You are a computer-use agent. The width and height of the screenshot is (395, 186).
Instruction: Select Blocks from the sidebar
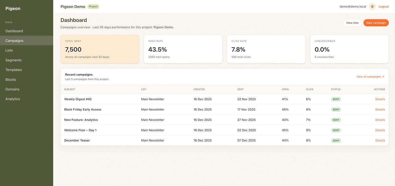[10, 79]
